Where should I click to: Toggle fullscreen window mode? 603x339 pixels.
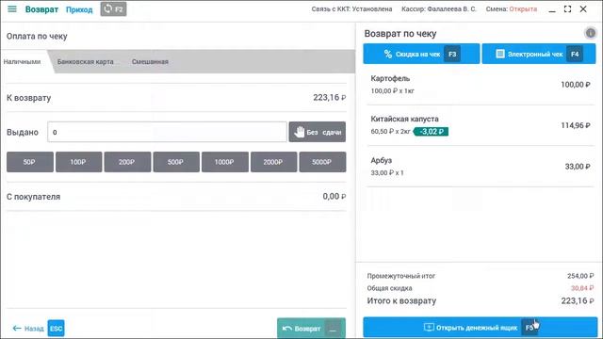pos(567,8)
